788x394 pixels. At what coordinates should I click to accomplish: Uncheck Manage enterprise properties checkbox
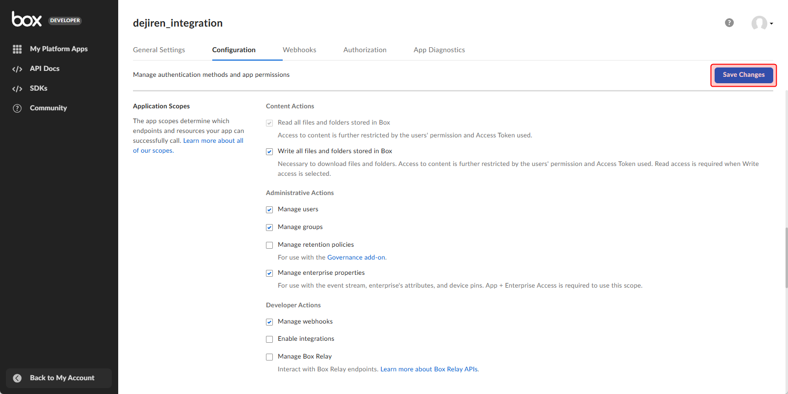[x=269, y=273]
